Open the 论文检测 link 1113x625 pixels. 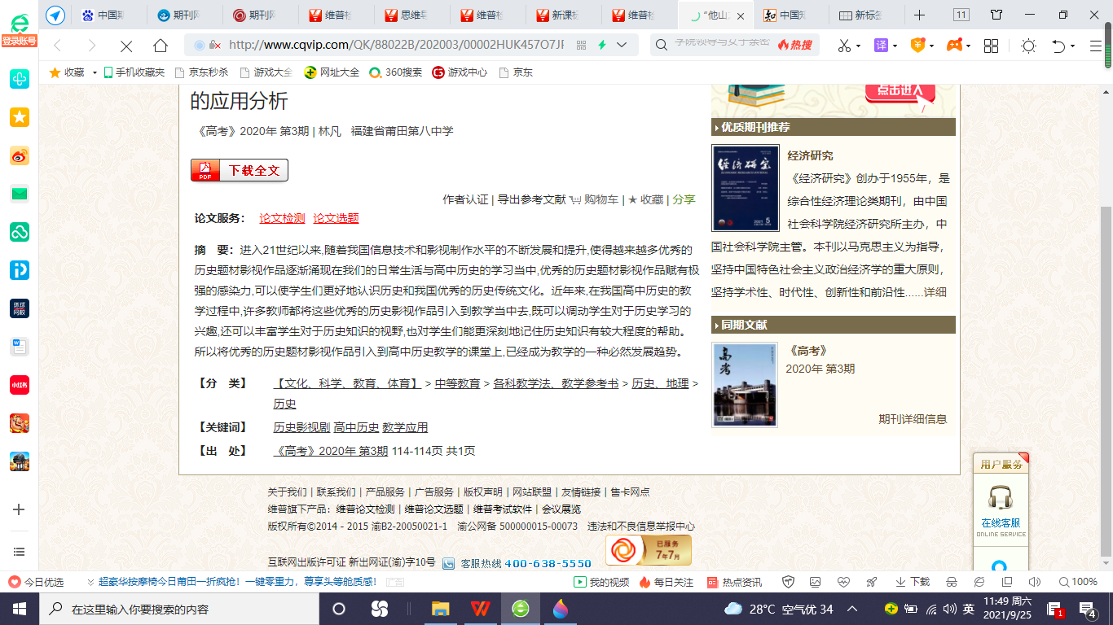click(x=282, y=218)
